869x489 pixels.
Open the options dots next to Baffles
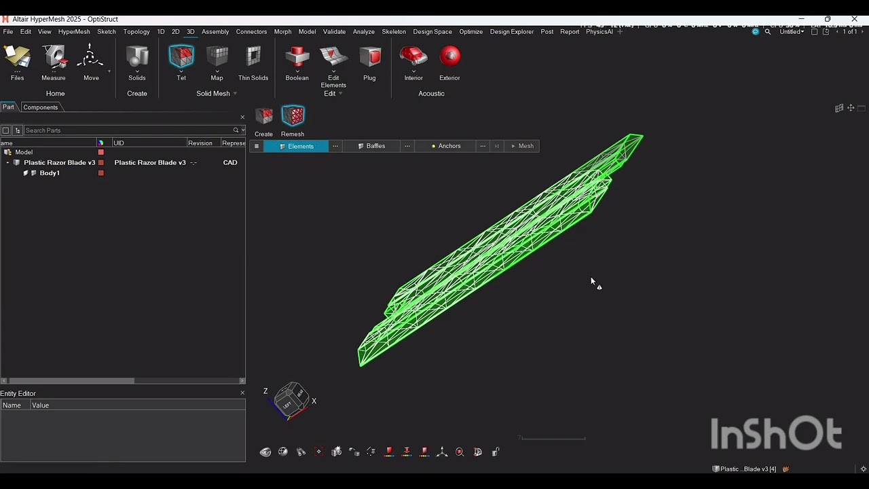click(407, 146)
